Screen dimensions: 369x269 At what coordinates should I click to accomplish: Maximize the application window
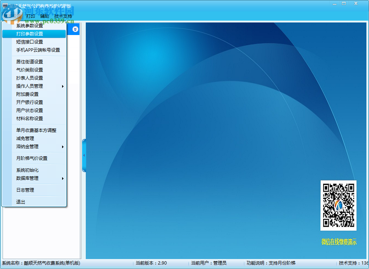(344, 4)
